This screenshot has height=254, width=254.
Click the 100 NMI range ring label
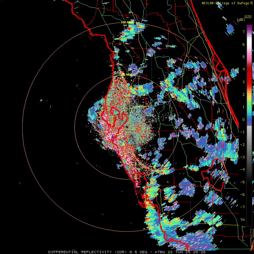pos(127,22)
